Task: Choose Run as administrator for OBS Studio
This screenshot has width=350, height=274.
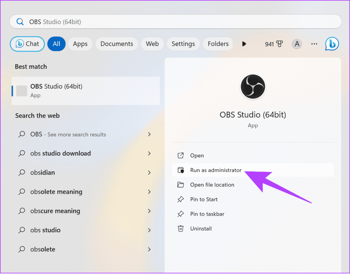Action: [215, 170]
